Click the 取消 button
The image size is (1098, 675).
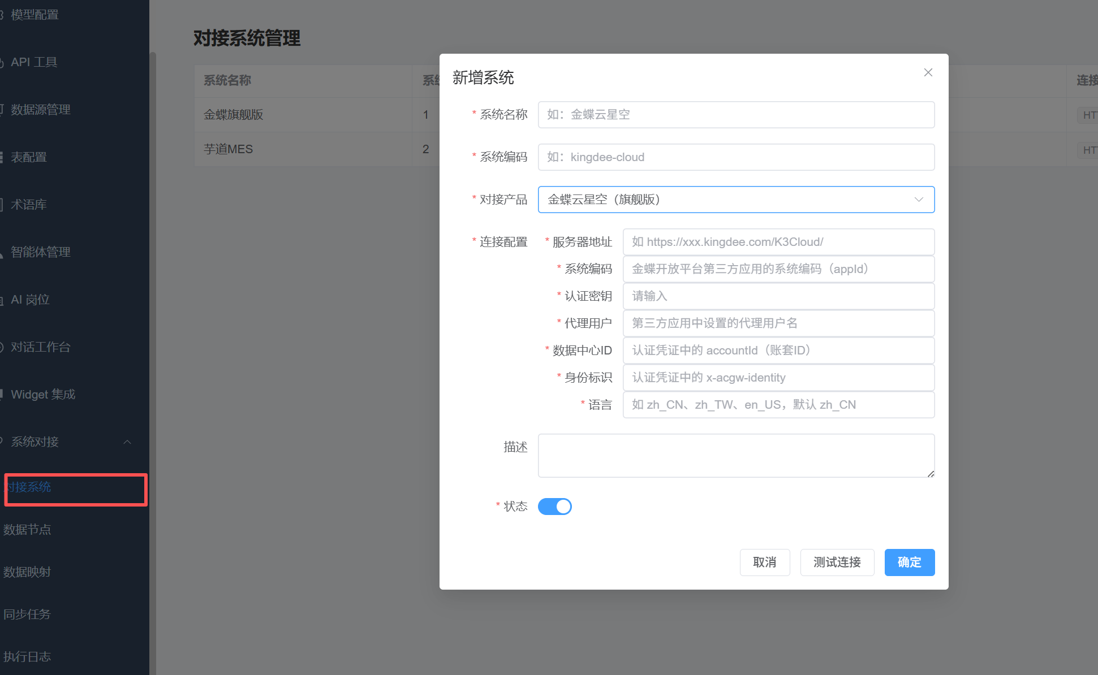coord(765,562)
